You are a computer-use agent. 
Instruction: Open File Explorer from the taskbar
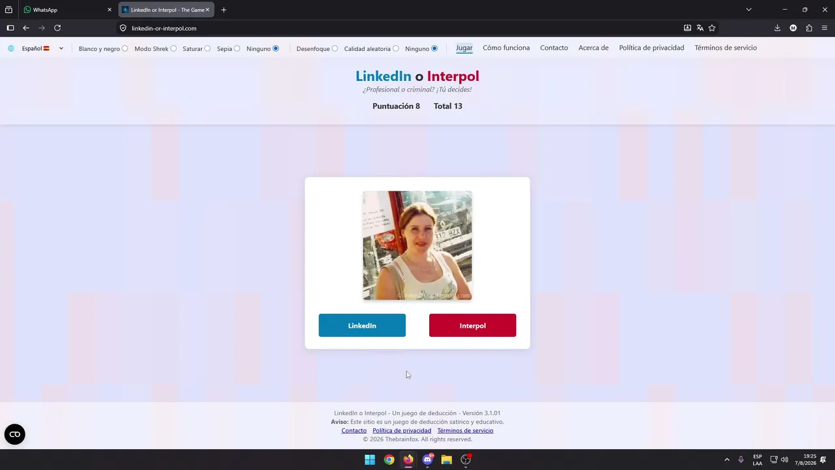[x=446, y=460]
